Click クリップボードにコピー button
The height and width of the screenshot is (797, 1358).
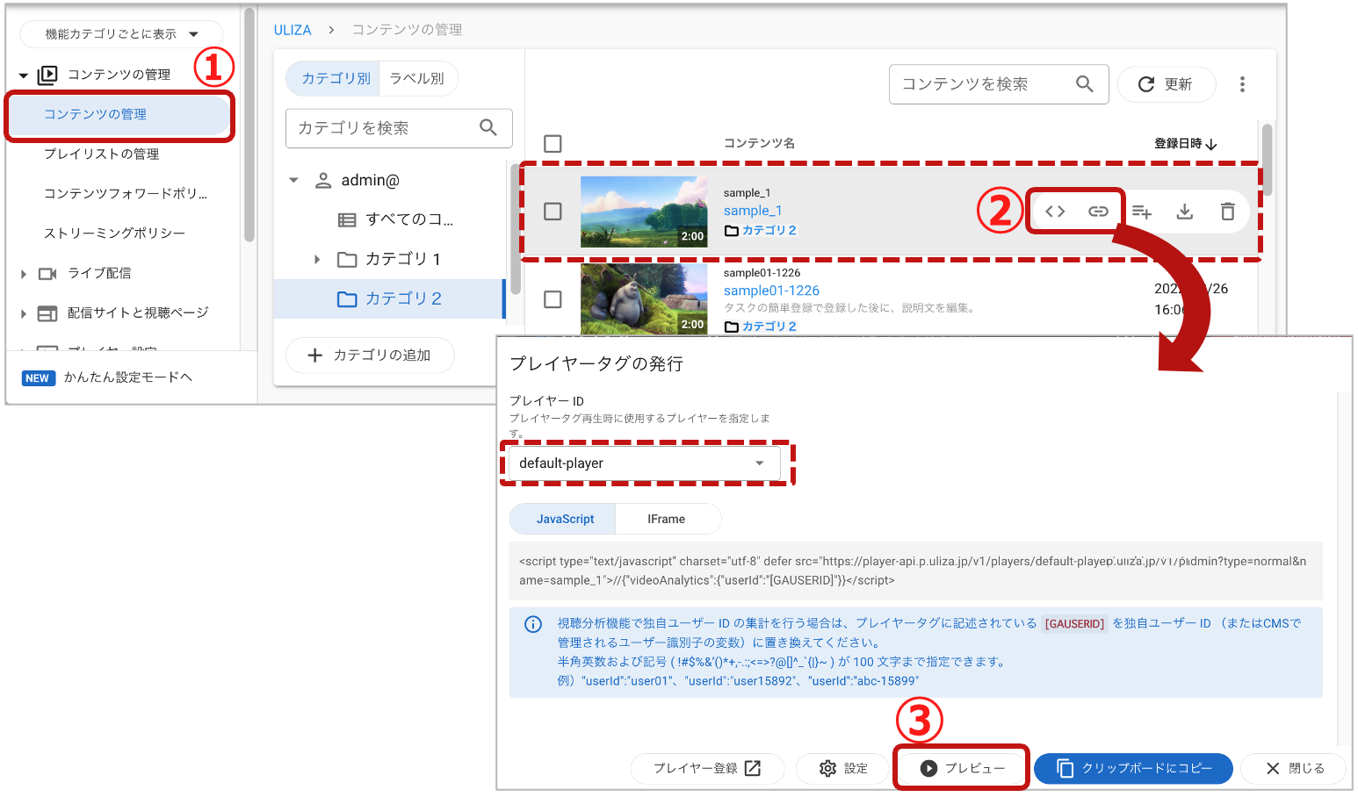pos(1133,768)
